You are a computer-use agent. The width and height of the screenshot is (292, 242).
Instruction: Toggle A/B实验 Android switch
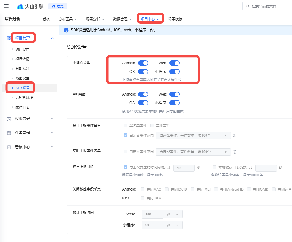[x=143, y=94]
